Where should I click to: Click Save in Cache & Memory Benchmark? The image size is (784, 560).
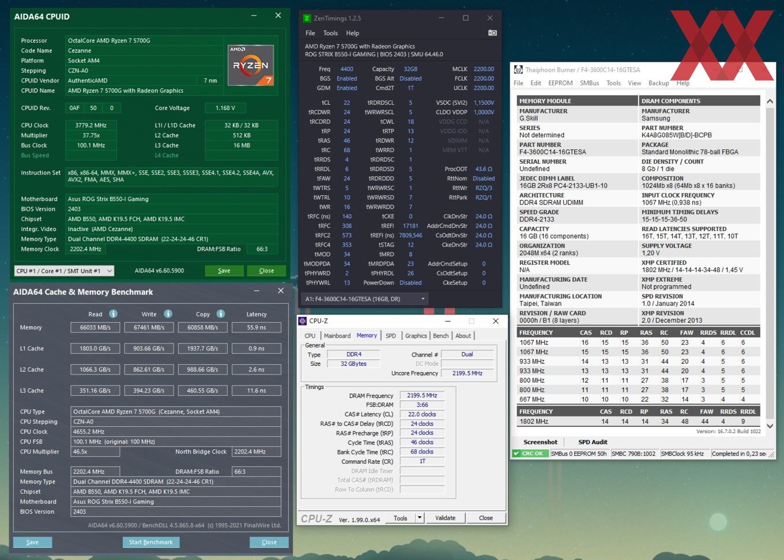[32, 542]
